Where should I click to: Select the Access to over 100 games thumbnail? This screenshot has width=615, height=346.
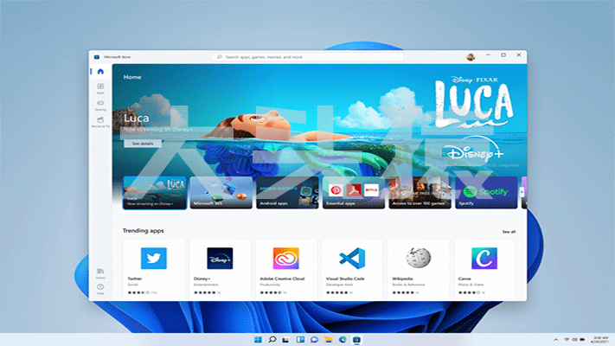[x=420, y=193]
